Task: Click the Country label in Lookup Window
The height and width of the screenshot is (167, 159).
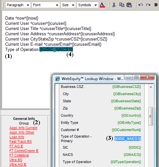Action: [x=67, y=115]
